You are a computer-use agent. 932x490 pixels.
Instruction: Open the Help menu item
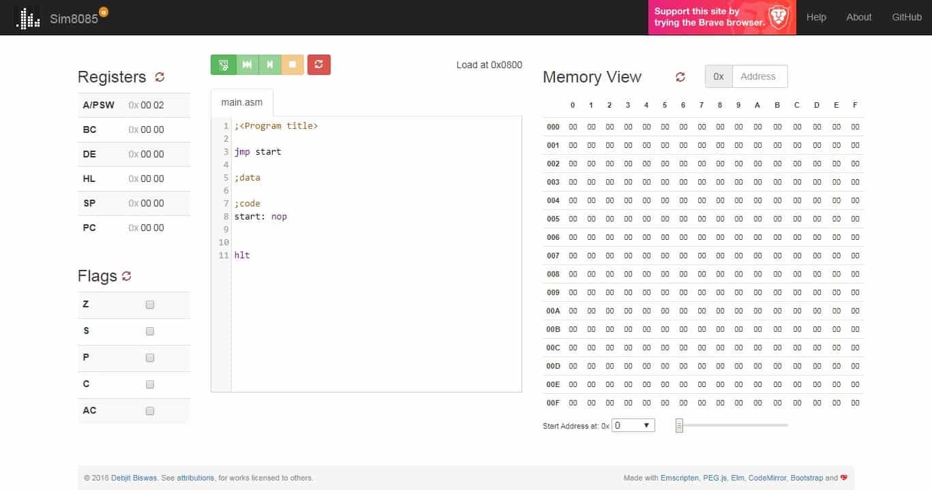pos(816,17)
